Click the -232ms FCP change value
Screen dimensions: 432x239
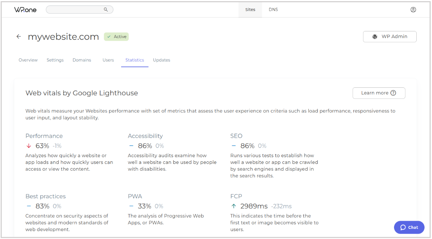point(281,206)
